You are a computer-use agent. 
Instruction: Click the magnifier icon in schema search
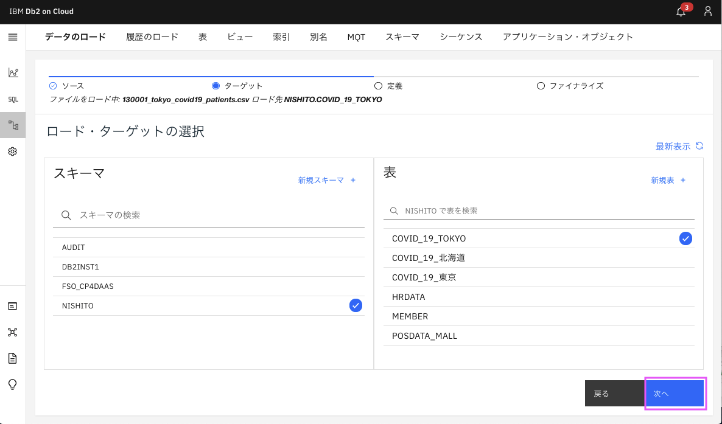pyautogui.click(x=66, y=215)
